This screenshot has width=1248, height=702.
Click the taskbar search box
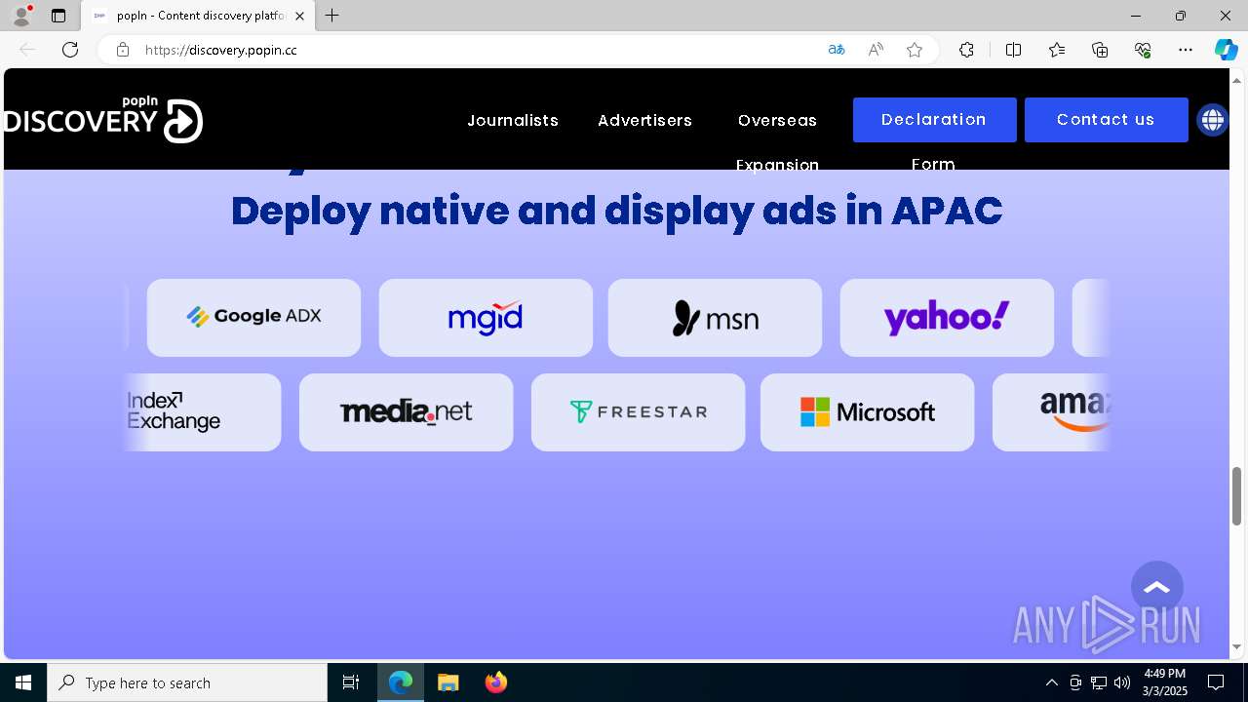187,682
